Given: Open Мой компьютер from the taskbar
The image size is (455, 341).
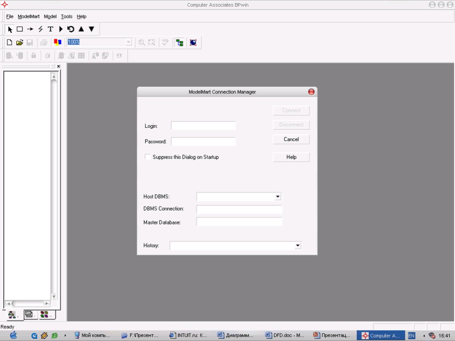Looking at the screenshot, I should [x=92, y=335].
